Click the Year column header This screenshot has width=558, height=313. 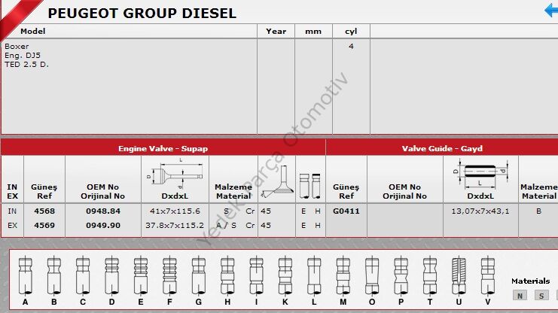coord(276,31)
